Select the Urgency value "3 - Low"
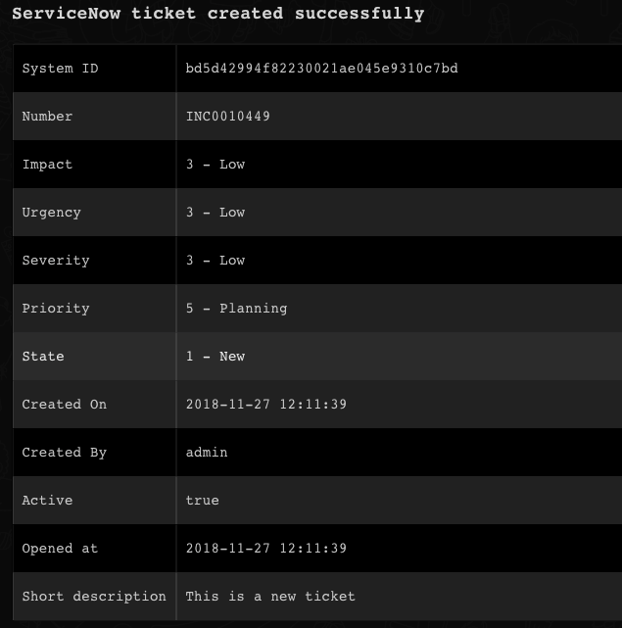 coord(215,213)
